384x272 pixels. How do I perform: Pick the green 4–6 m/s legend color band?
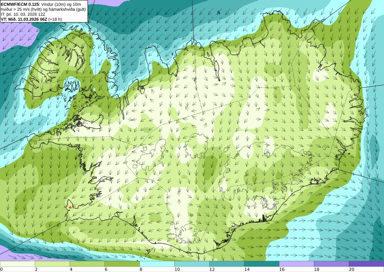(x=87, y=264)
